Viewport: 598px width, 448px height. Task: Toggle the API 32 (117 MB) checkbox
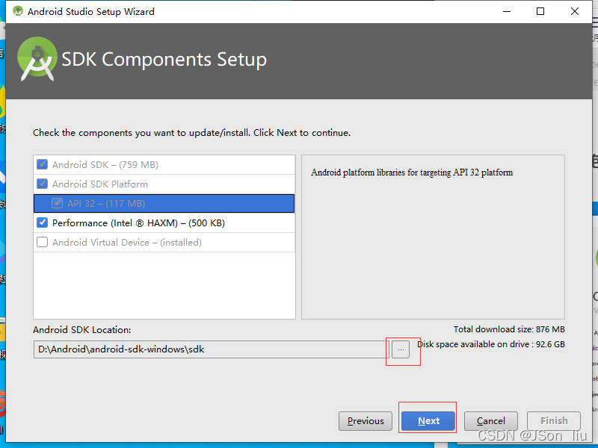click(58, 203)
